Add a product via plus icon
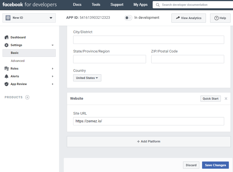233x172 pixels. click(27, 97)
